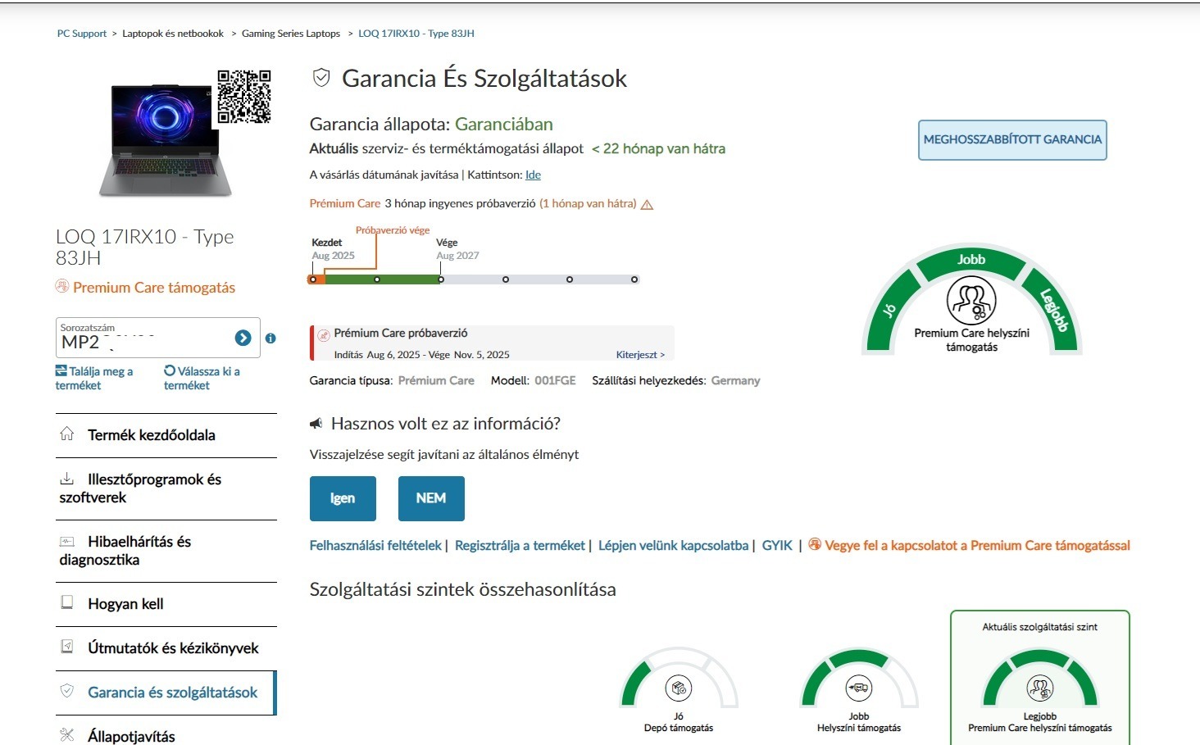The image size is (1200, 745).
Task: Click the shield icon for Garancia és szolgáltatások
Action: (x=67, y=691)
